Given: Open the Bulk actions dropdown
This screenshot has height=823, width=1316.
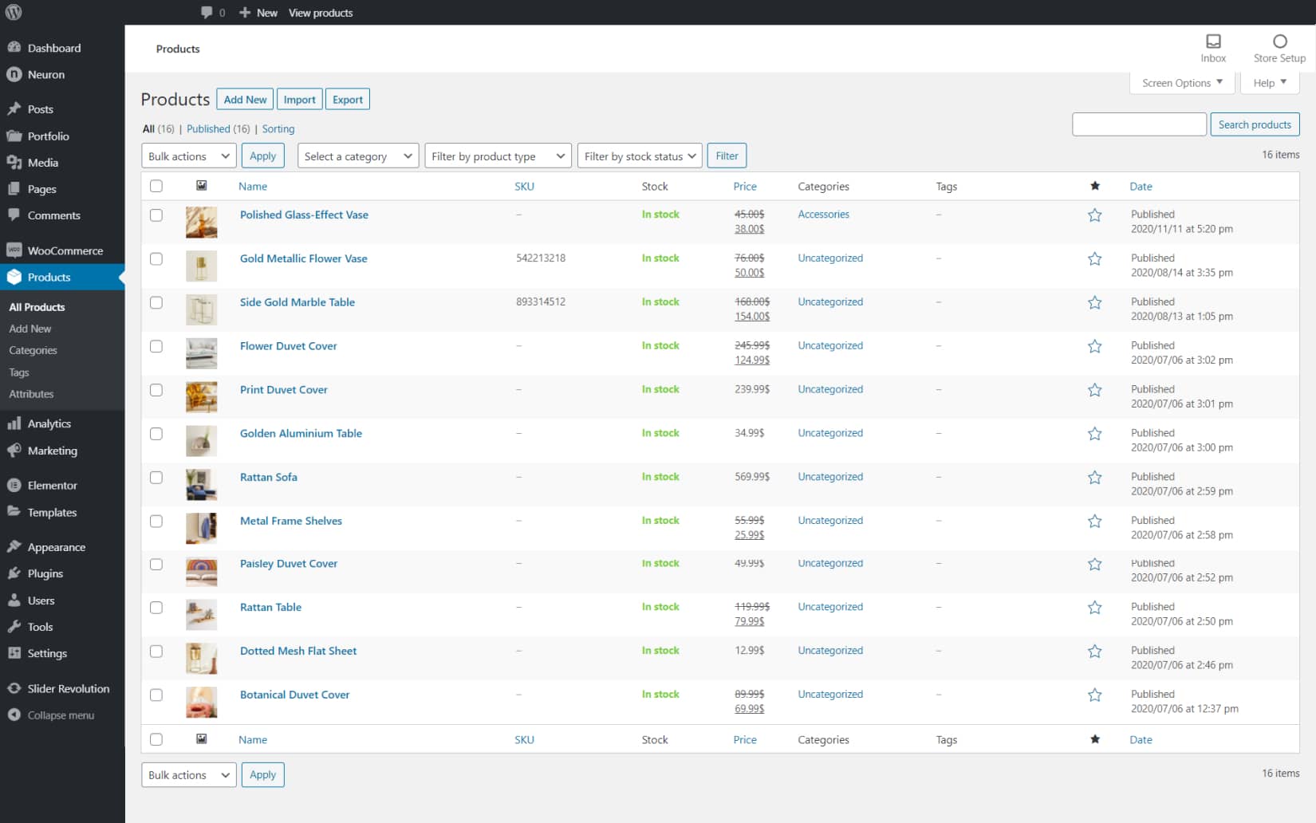Looking at the screenshot, I should (x=187, y=156).
